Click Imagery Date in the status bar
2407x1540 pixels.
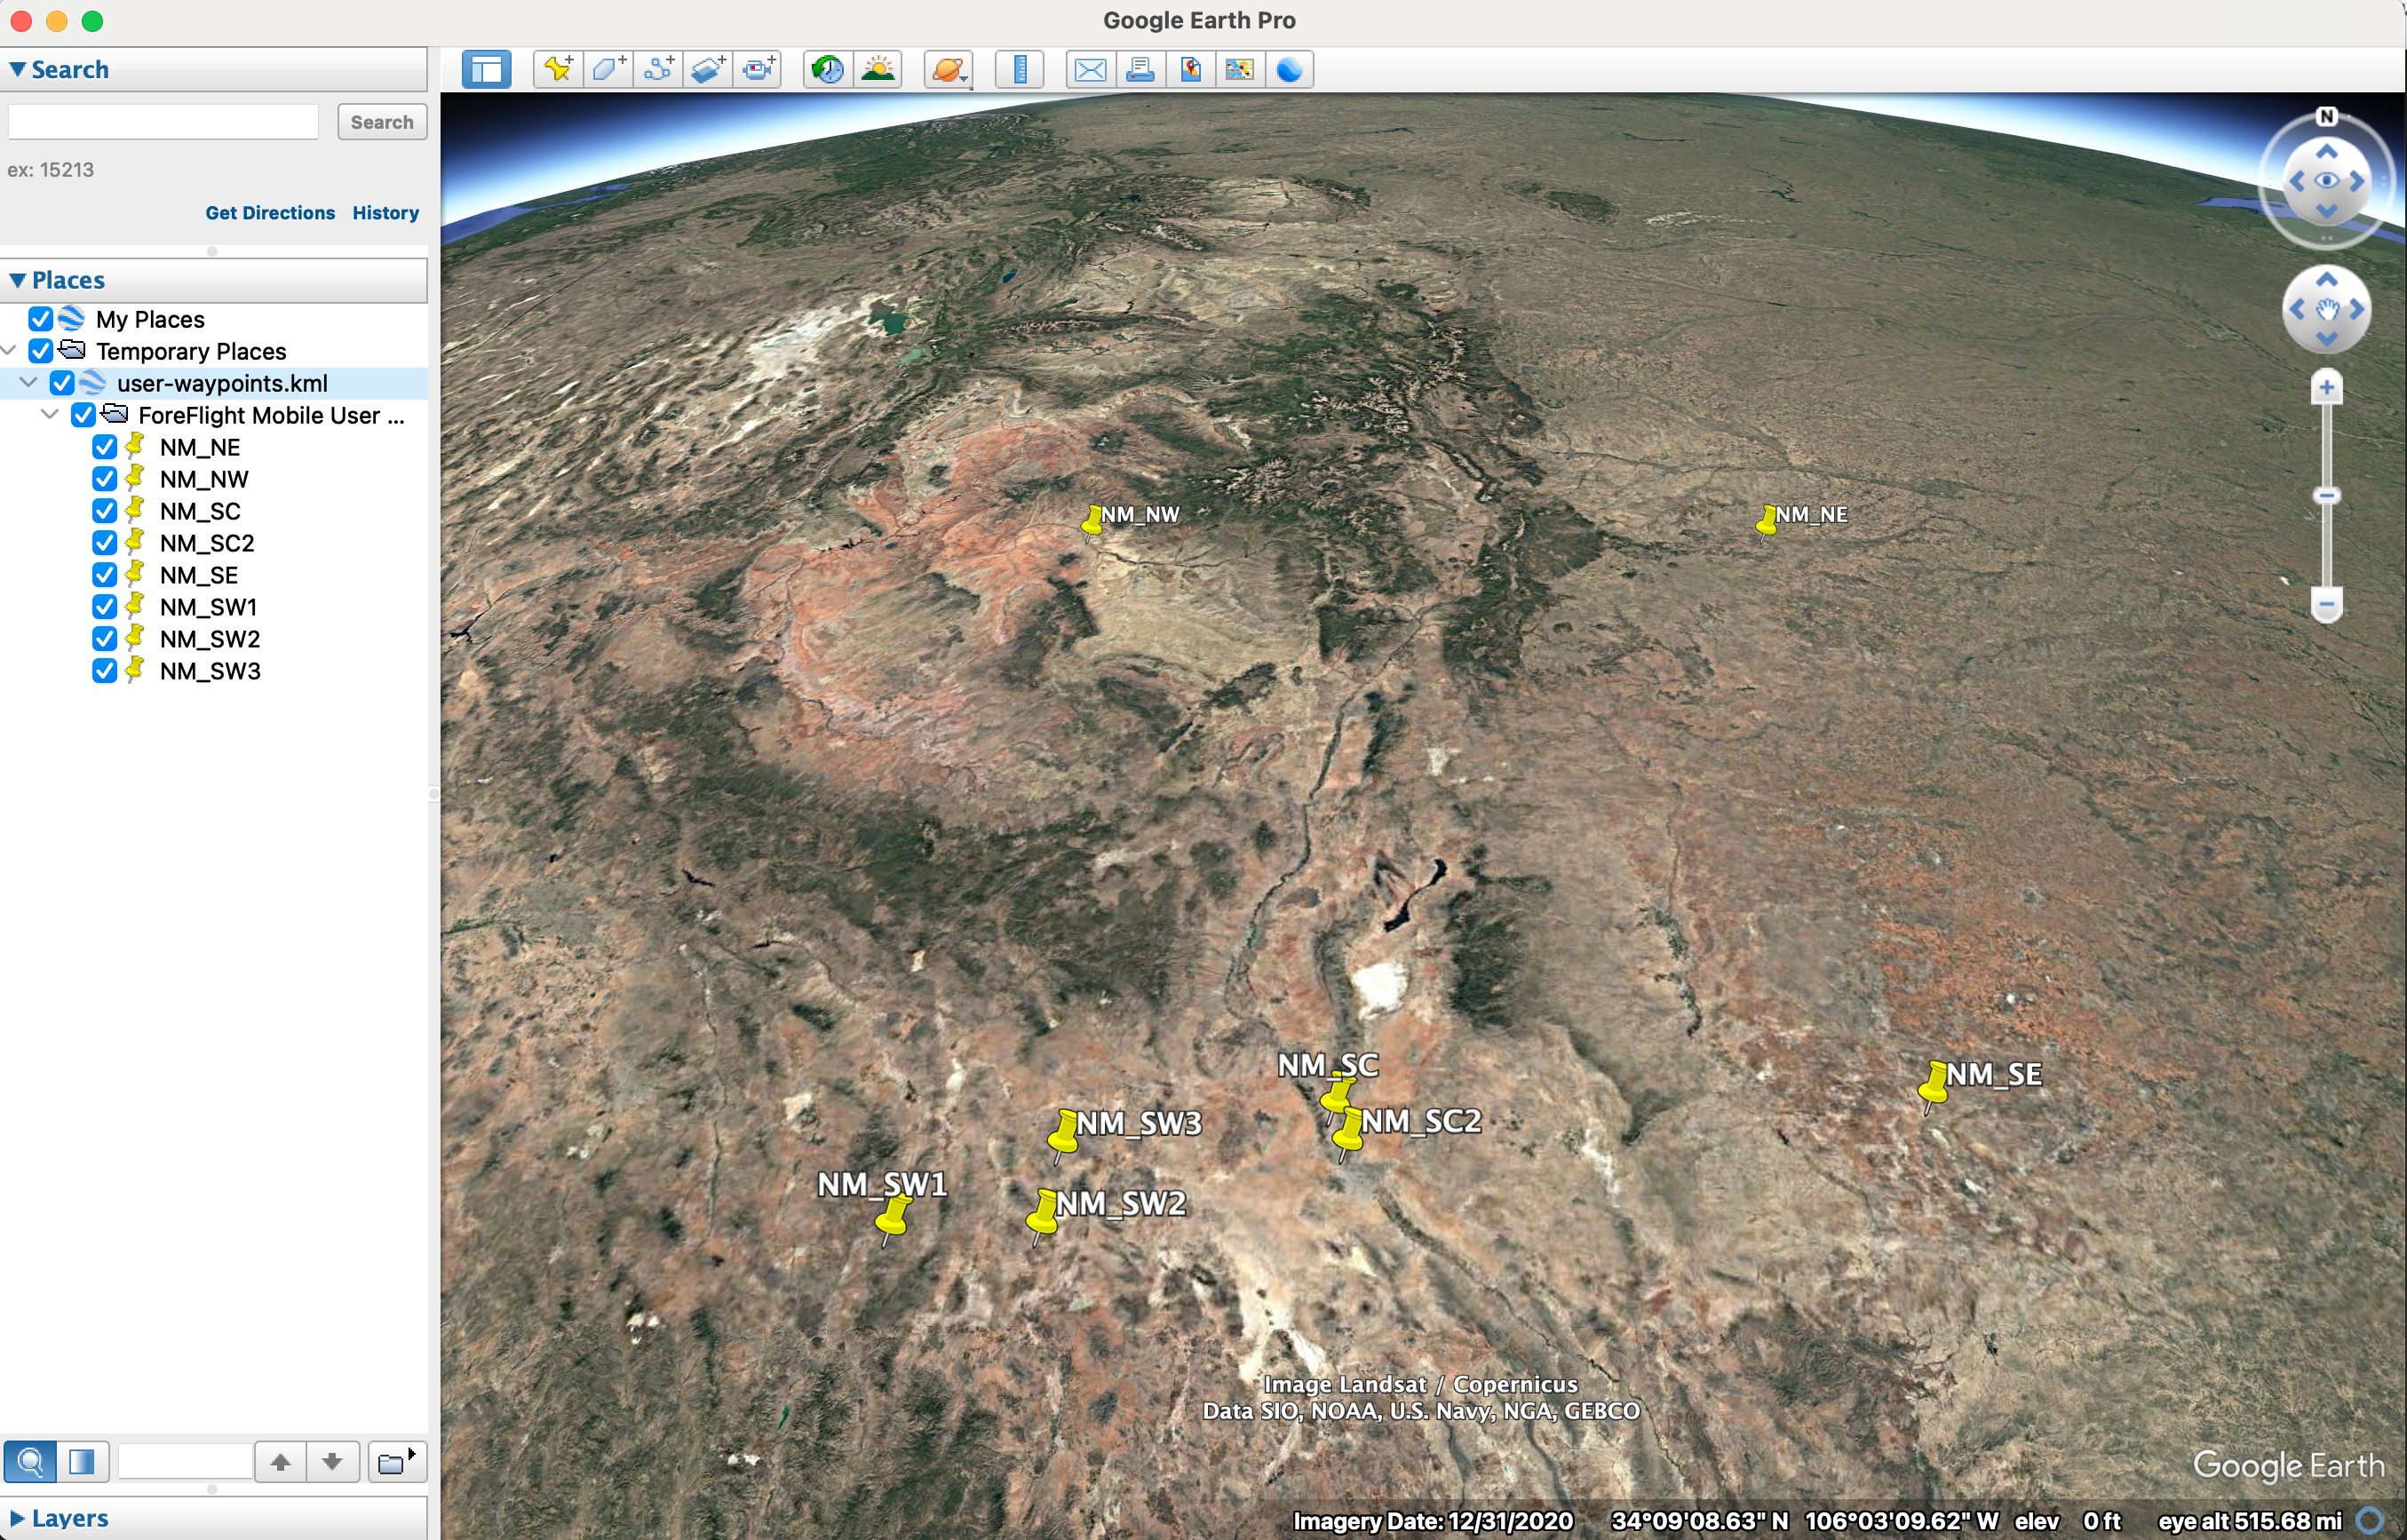[1432, 1521]
